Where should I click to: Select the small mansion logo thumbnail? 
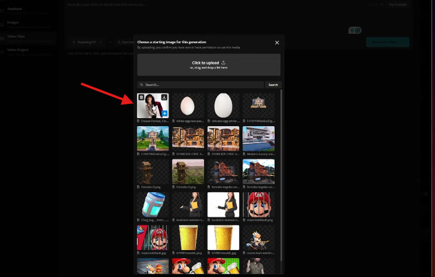259,106
